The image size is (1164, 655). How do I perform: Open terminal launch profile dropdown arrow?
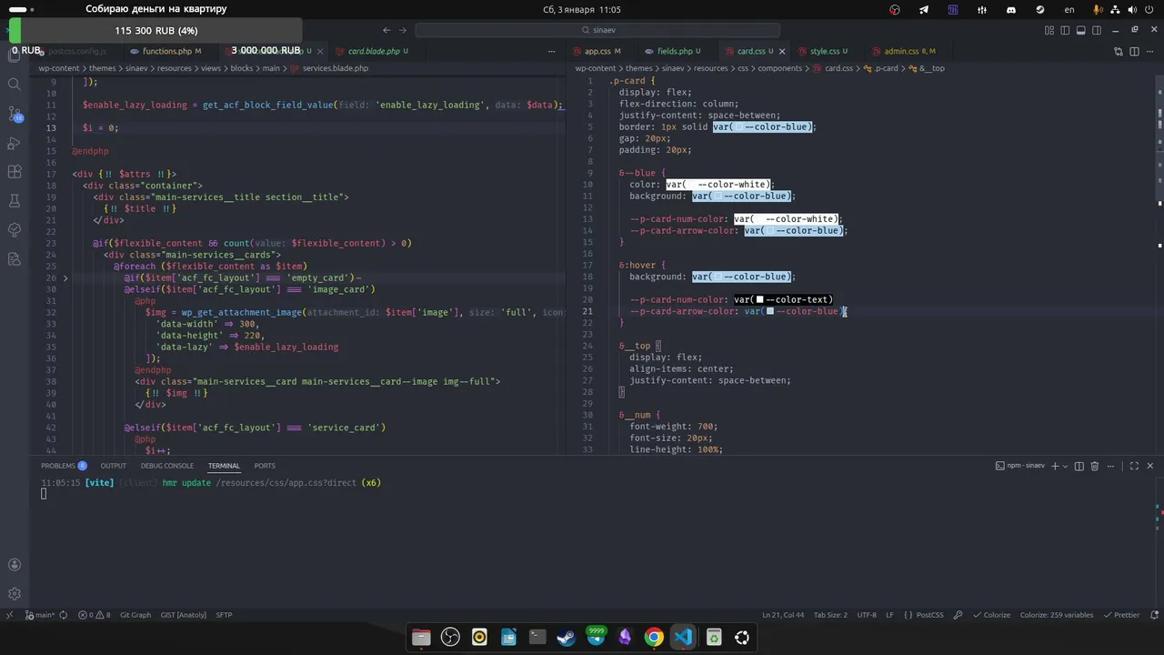point(1067,466)
